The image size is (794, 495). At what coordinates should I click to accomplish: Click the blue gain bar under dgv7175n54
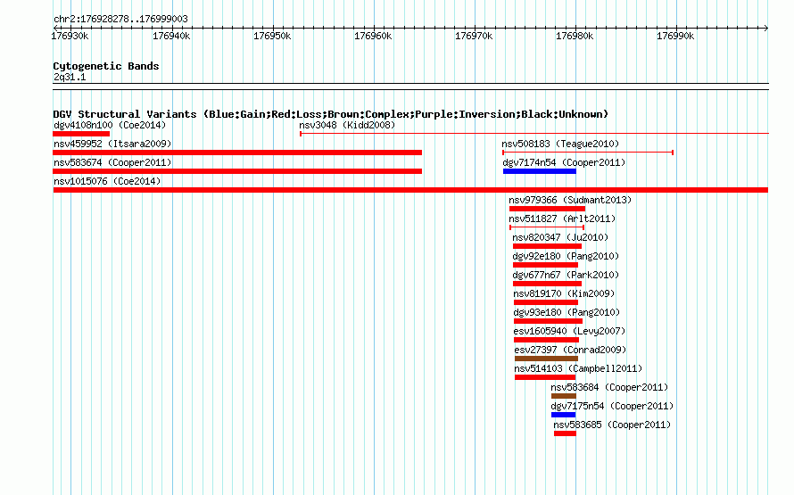(x=563, y=415)
